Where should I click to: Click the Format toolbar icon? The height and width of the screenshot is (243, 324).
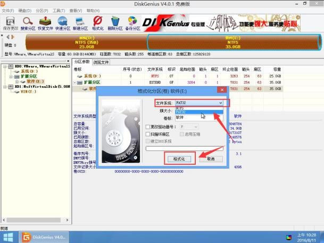(98, 23)
